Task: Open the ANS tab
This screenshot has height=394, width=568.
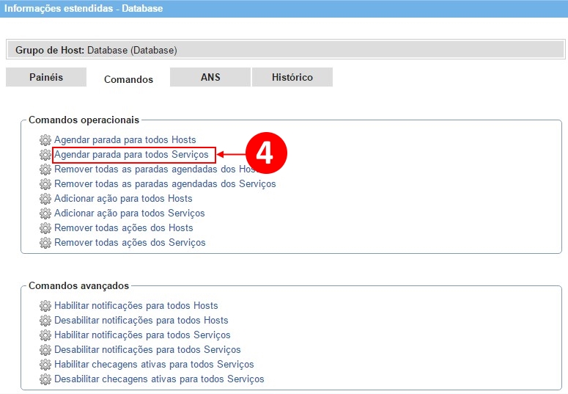Action: coord(210,77)
